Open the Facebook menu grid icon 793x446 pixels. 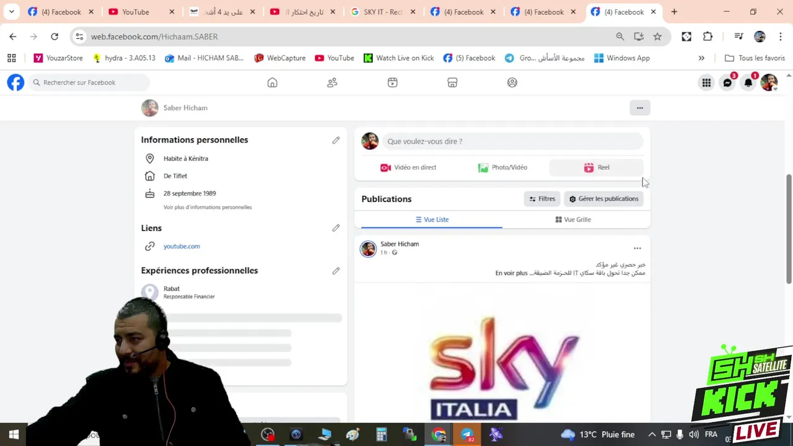706,82
